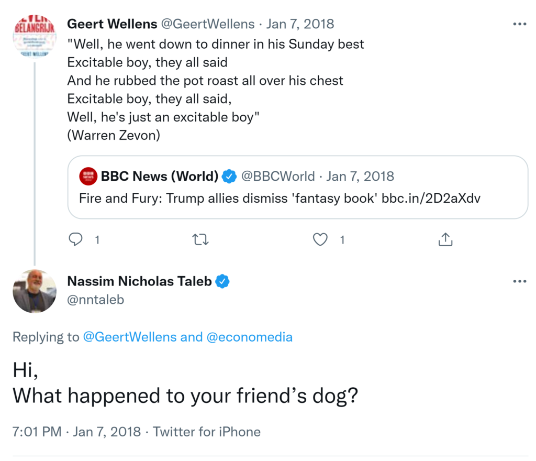Retweet Geert Wellens' Warren Zevon tweet

click(x=200, y=239)
